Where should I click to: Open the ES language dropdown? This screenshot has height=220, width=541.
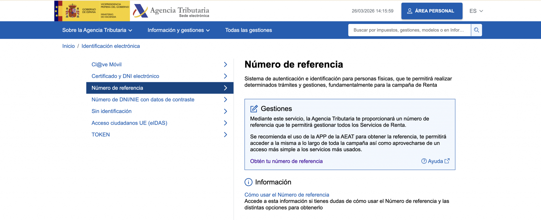(x=476, y=11)
